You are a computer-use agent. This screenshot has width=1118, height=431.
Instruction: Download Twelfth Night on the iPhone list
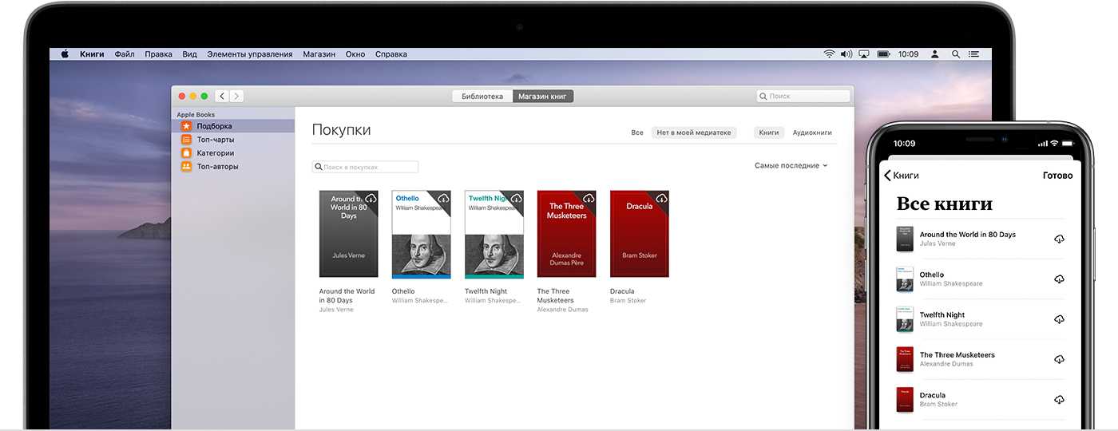tap(1059, 319)
